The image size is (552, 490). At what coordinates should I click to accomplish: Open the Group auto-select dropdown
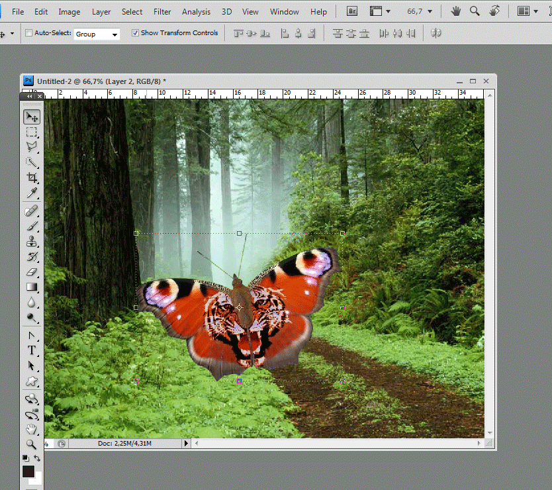(97, 34)
